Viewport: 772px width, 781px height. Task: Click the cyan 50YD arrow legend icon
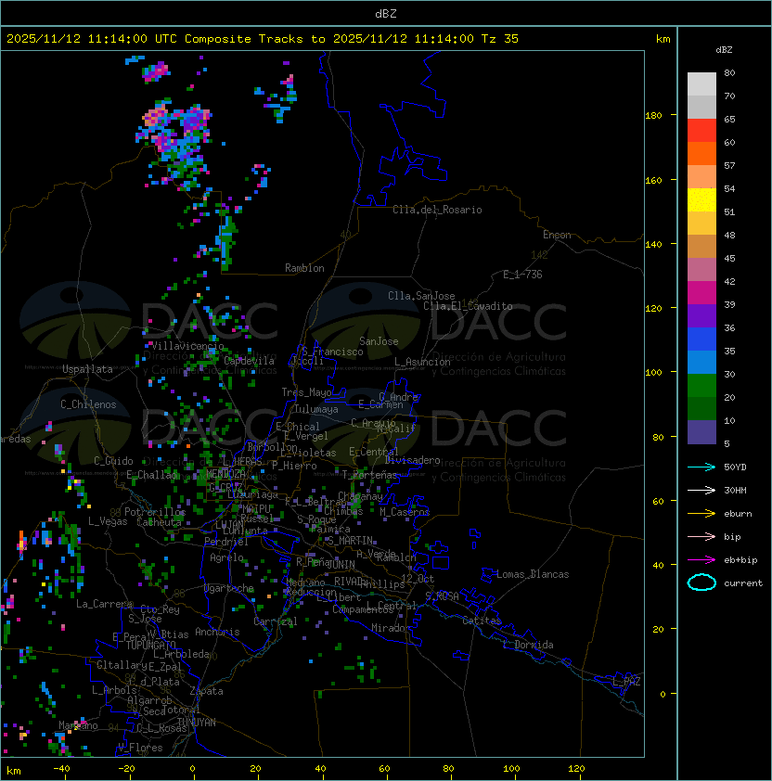pos(701,467)
